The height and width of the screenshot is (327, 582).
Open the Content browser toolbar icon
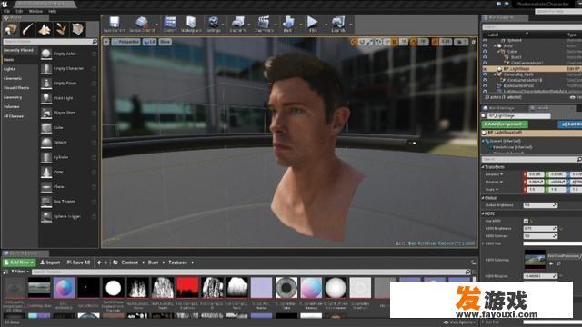pos(170,22)
